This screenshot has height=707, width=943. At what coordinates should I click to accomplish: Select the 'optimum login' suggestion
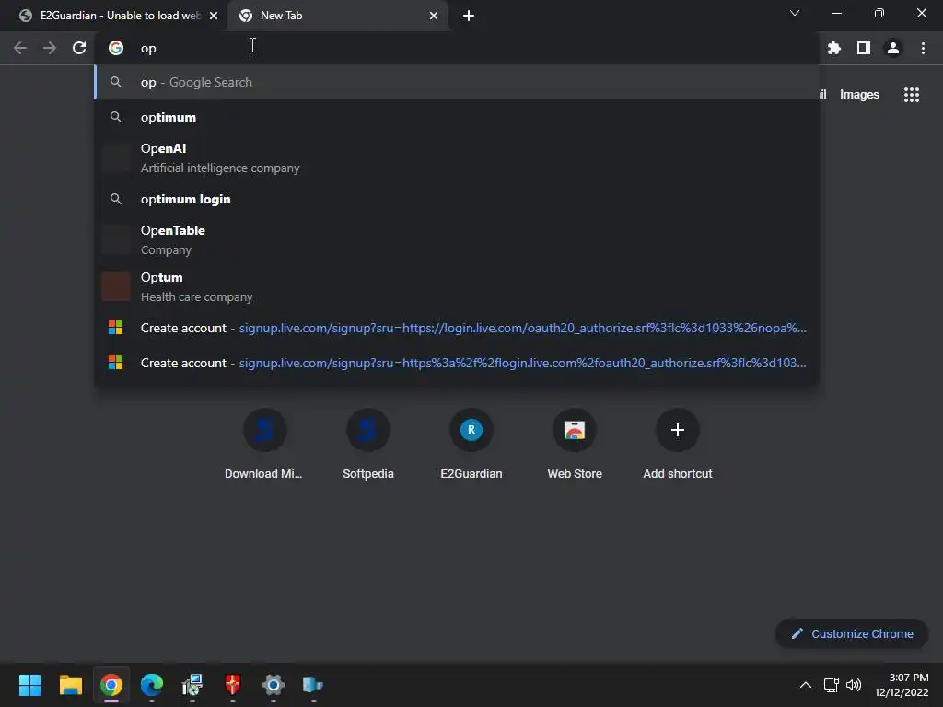pyautogui.click(x=457, y=199)
